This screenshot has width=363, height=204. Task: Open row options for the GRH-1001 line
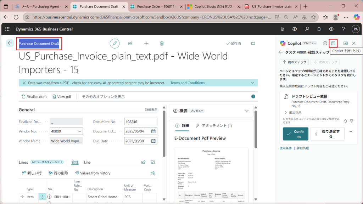coord(43,197)
